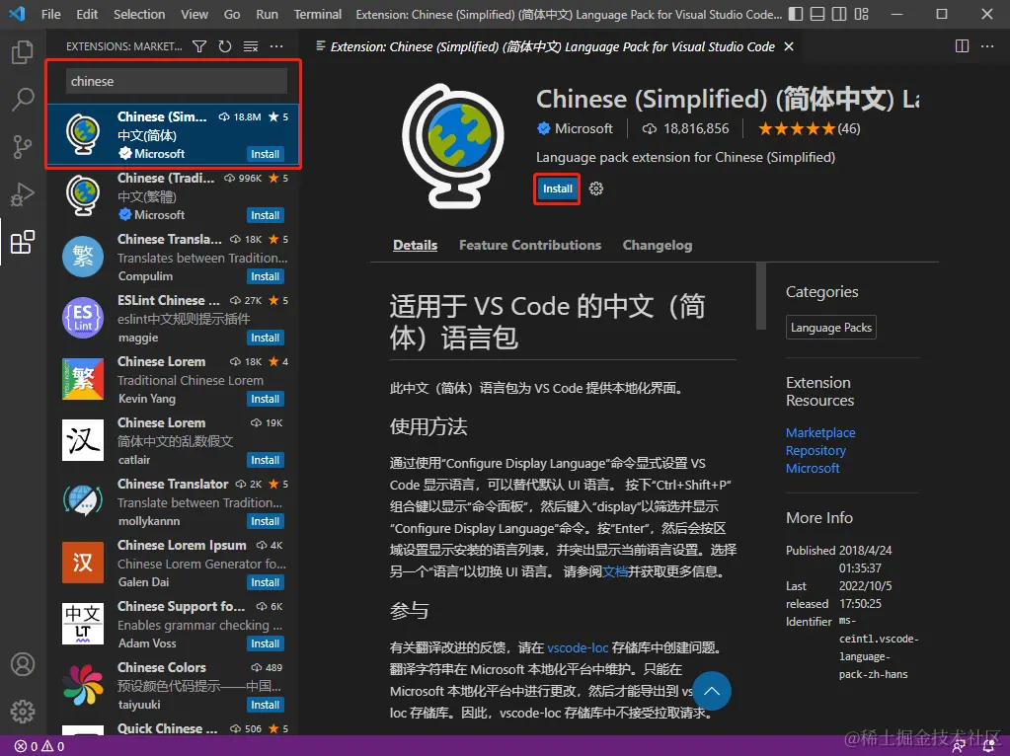The image size is (1010, 756).
Task: Open Run and Debug view
Action: [23, 193]
